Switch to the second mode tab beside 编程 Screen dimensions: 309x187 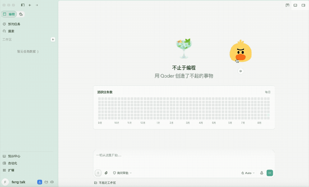point(21,14)
